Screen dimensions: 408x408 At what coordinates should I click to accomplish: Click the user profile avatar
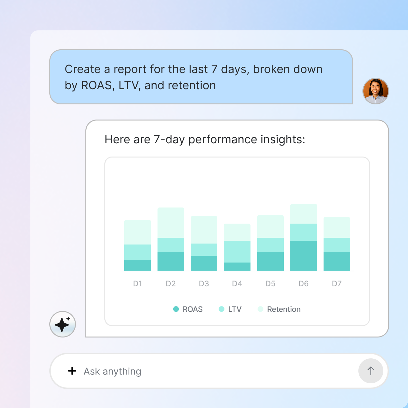coord(375,91)
